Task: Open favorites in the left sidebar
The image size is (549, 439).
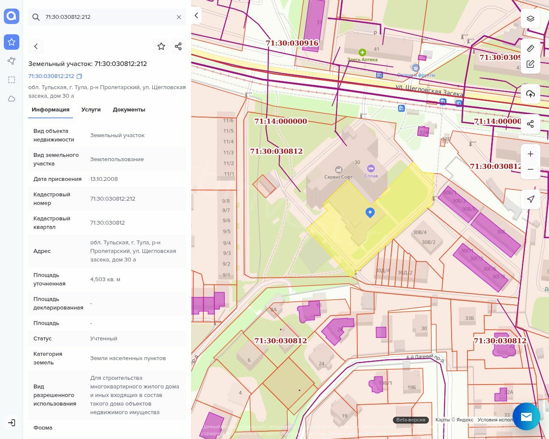Action: pyautogui.click(x=12, y=42)
